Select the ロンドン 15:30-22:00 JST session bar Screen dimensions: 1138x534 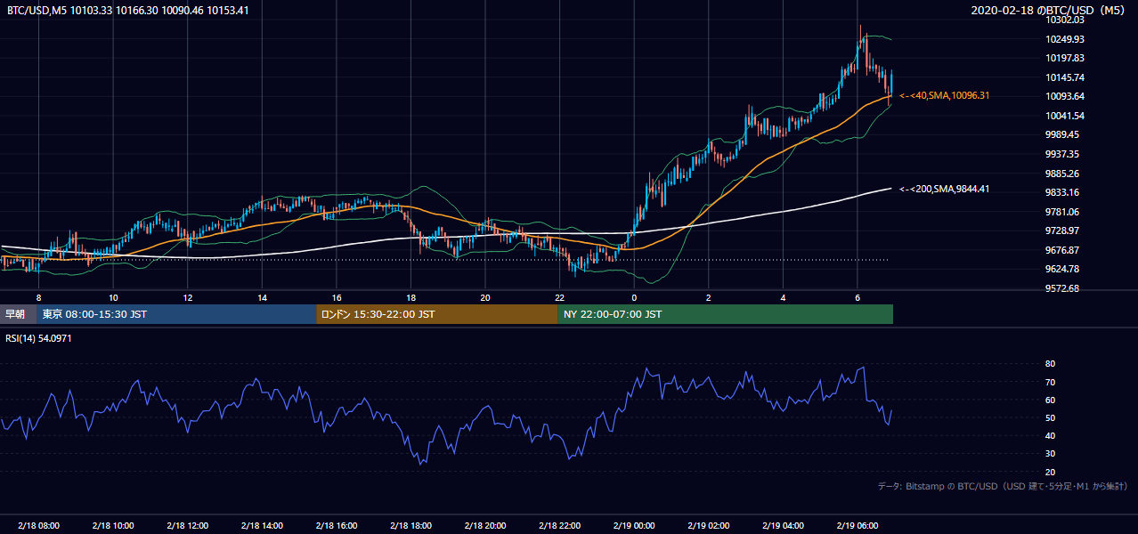coord(437,314)
